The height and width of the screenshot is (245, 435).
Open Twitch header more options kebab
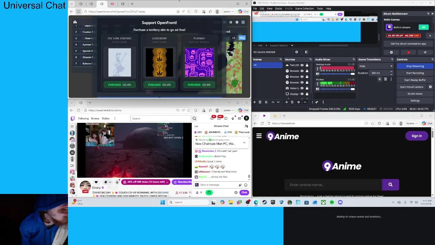tap(115, 118)
